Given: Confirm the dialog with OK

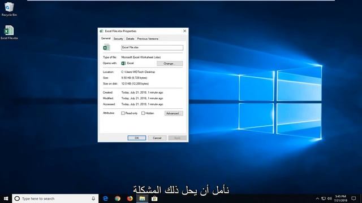Looking at the screenshot, I should [137, 138].
